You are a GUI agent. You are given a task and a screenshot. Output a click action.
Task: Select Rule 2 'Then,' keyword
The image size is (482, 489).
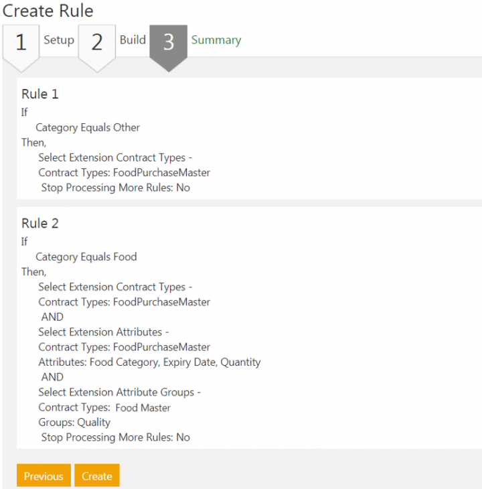click(34, 272)
